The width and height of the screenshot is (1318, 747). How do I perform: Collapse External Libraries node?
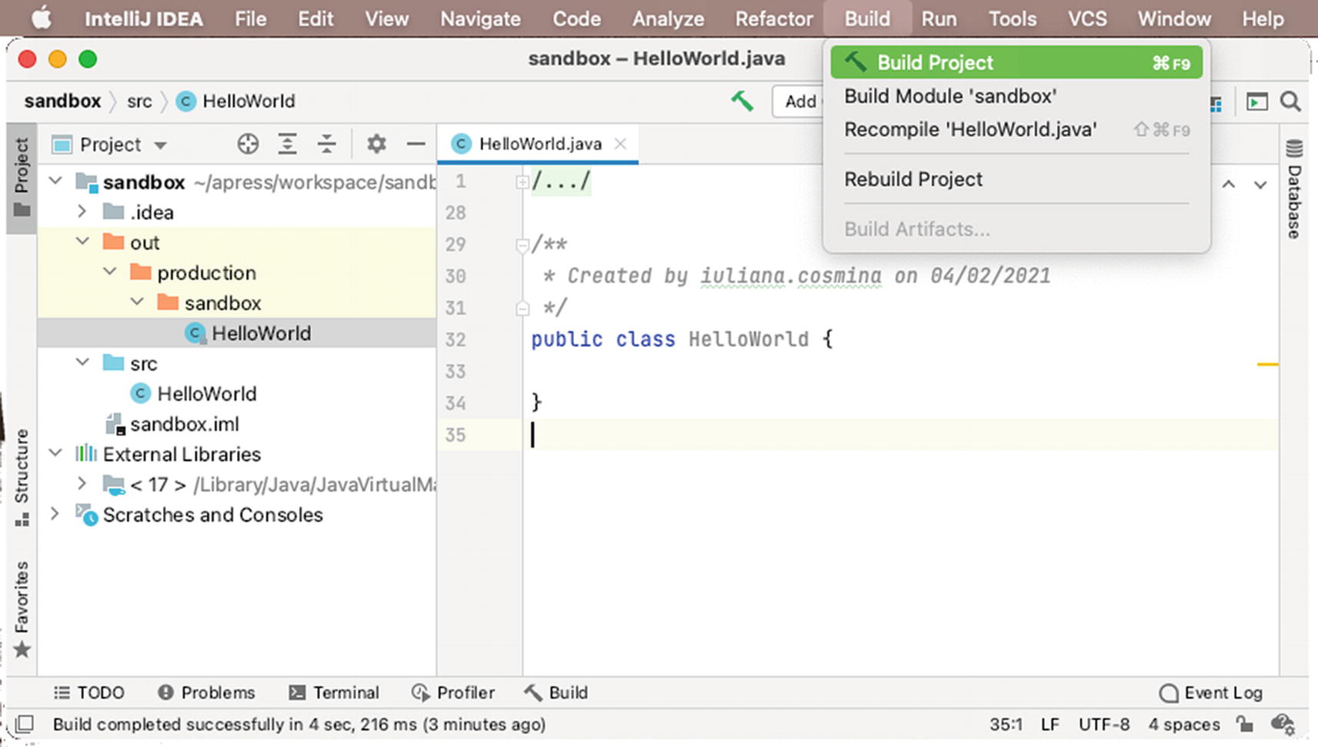tap(55, 453)
